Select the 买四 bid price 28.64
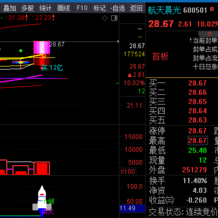 197,111
